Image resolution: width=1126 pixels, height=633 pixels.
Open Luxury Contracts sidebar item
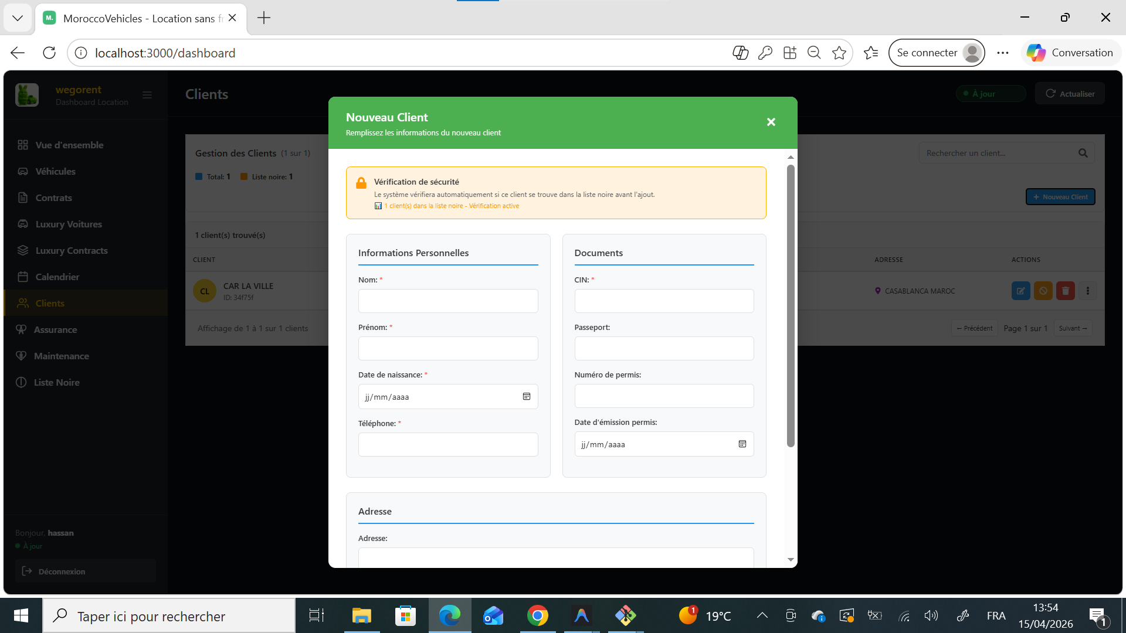tap(71, 250)
